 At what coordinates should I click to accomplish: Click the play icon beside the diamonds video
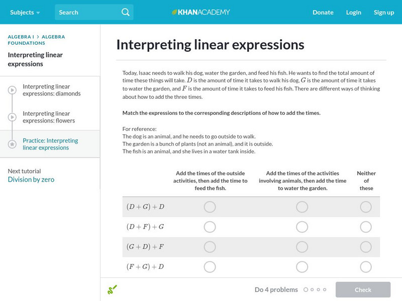click(x=13, y=89)
